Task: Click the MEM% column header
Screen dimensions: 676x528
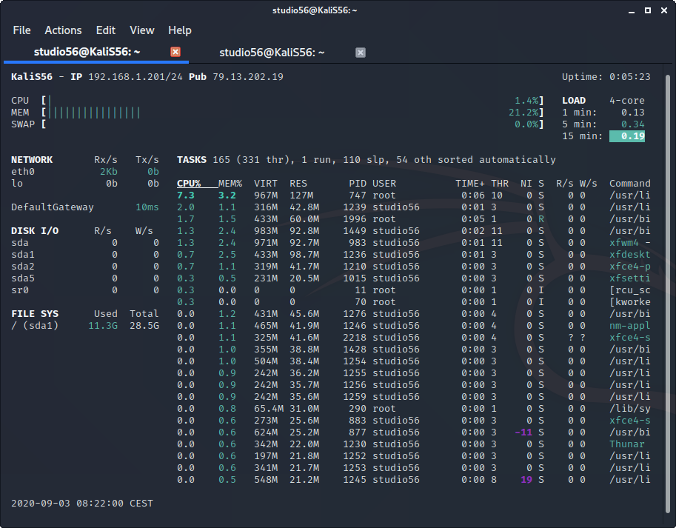Action: point(230,184)
